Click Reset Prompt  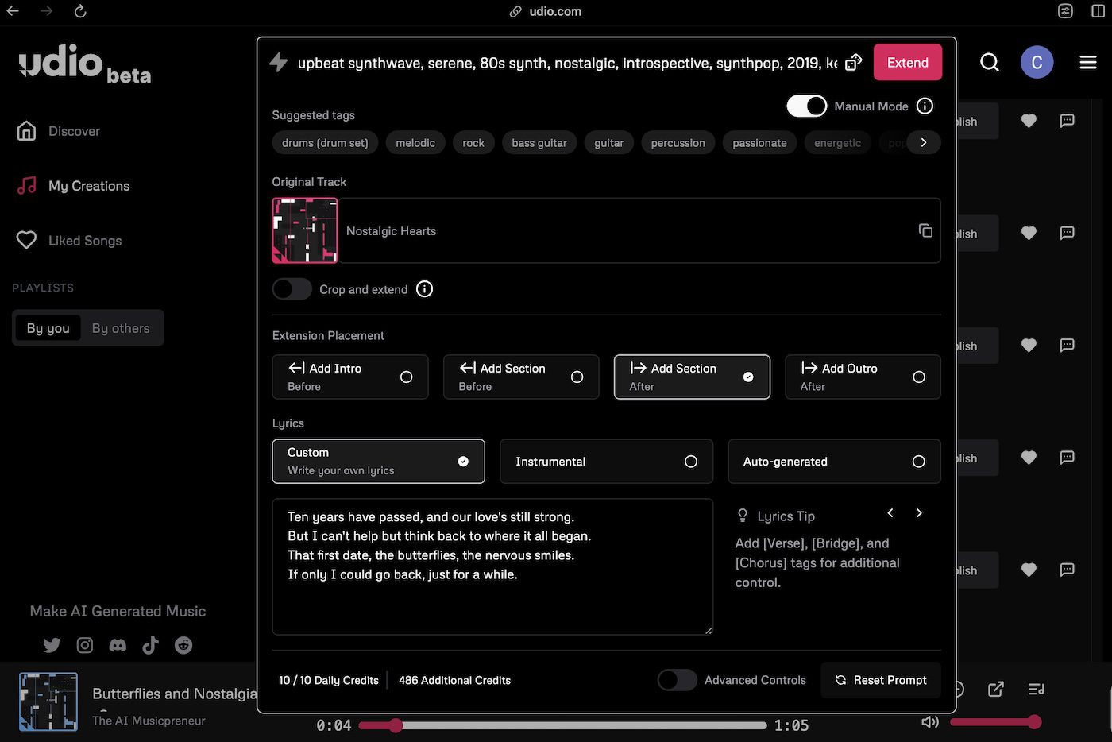pyautogui.click(x=880, y=680)
